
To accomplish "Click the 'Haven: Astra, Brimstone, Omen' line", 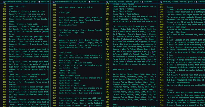I will [134, 77].
